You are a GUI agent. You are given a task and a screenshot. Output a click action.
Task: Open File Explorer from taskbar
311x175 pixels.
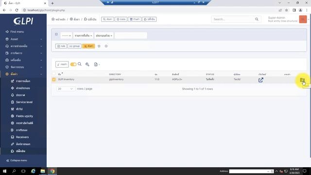(43, 171)
